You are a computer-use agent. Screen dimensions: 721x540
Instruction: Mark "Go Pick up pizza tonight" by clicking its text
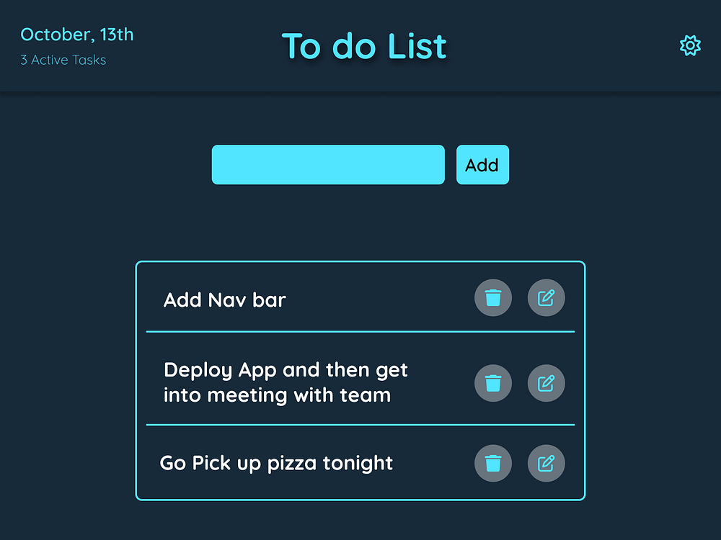coord(277,464)
